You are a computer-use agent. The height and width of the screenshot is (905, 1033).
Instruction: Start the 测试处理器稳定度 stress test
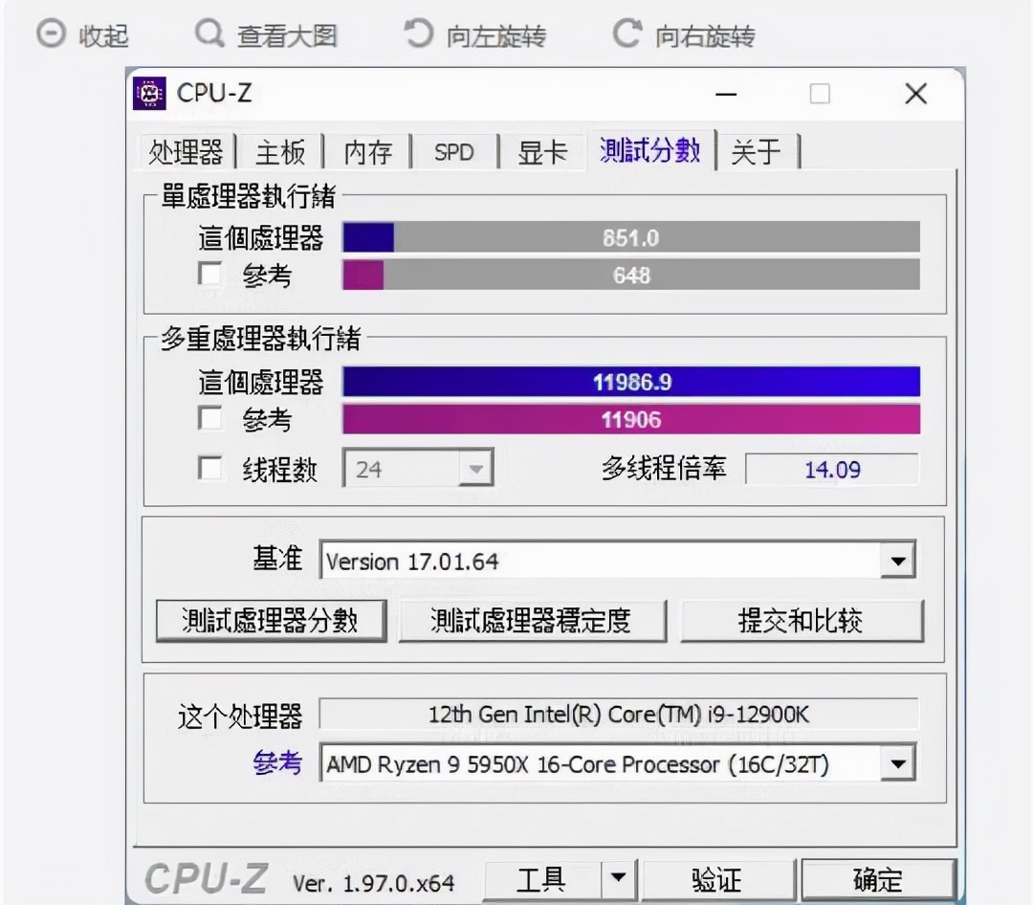coord(533,620)
